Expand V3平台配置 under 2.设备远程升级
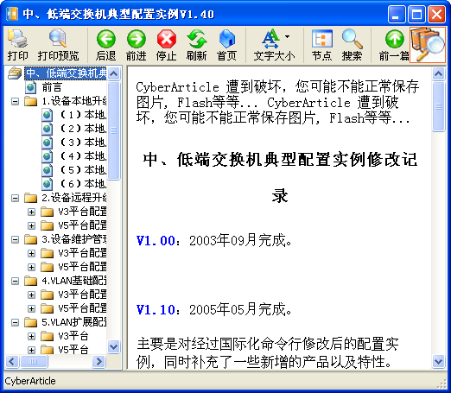This screenshot has height=393, width=451. [x=31, y=212]
